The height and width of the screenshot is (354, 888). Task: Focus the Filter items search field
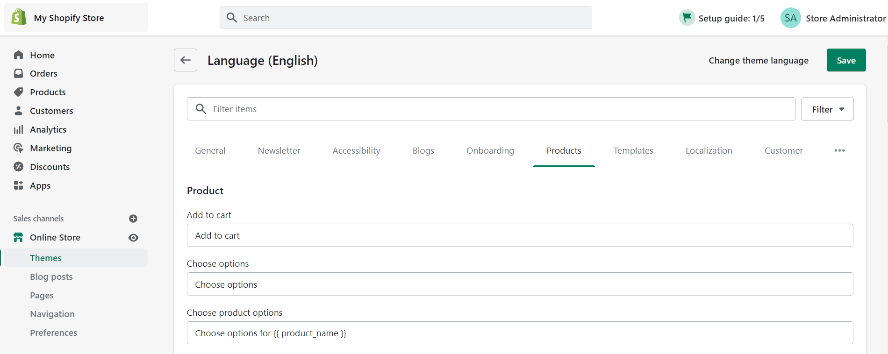pyautogui.click(x=491, y=109)
